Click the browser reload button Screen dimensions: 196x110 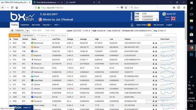pyautogui.click(x=12, y=8)
